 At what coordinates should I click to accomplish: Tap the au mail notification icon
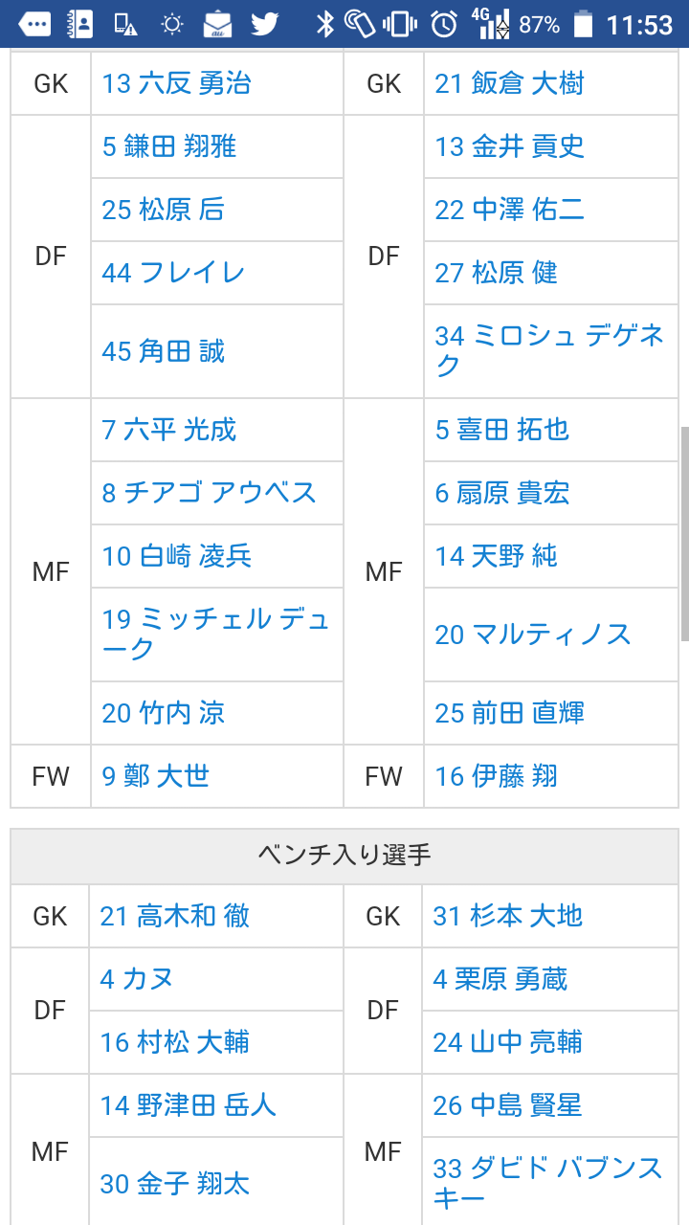click(x=218, y=24)
